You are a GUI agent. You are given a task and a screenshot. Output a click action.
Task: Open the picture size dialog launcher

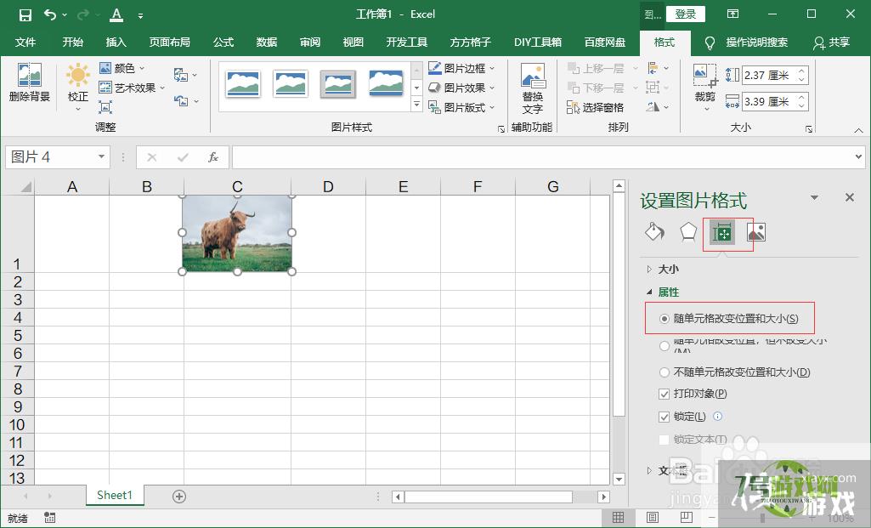click(809, 129)
